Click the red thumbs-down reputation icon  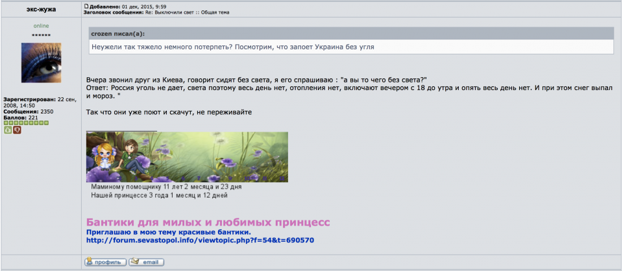pyautogui.click(x=18, y=130)
